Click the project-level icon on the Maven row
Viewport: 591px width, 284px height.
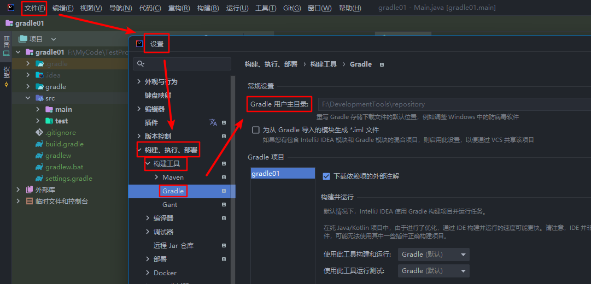[224, 177]
